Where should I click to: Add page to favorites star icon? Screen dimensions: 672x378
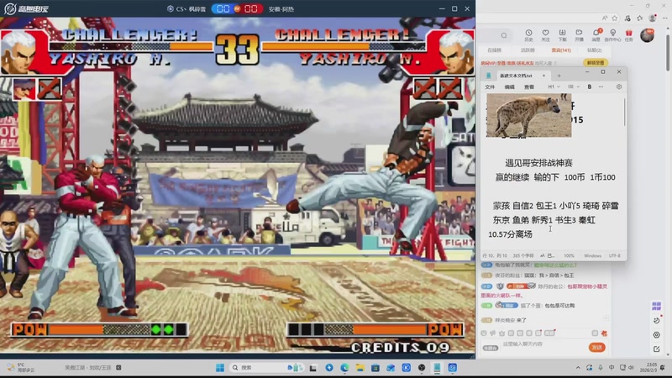coord(615,18)
